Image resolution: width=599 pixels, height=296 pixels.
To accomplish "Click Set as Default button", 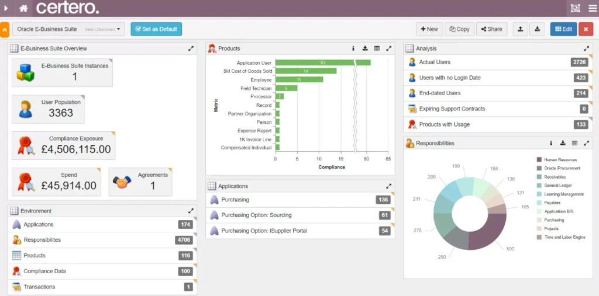I will [156, 29].
